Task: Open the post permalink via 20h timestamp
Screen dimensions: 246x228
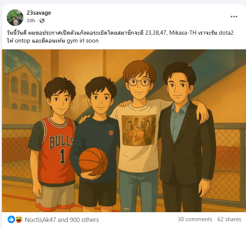Action: pyautogui.click(x=31, y=21)
